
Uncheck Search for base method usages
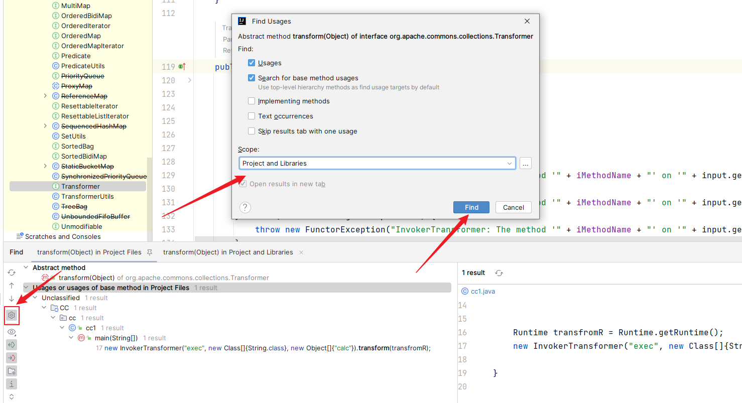point(252,78)
